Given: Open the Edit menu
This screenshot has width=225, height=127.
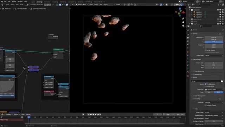Looking at the screenshot, I should click(x=9, y=1).
